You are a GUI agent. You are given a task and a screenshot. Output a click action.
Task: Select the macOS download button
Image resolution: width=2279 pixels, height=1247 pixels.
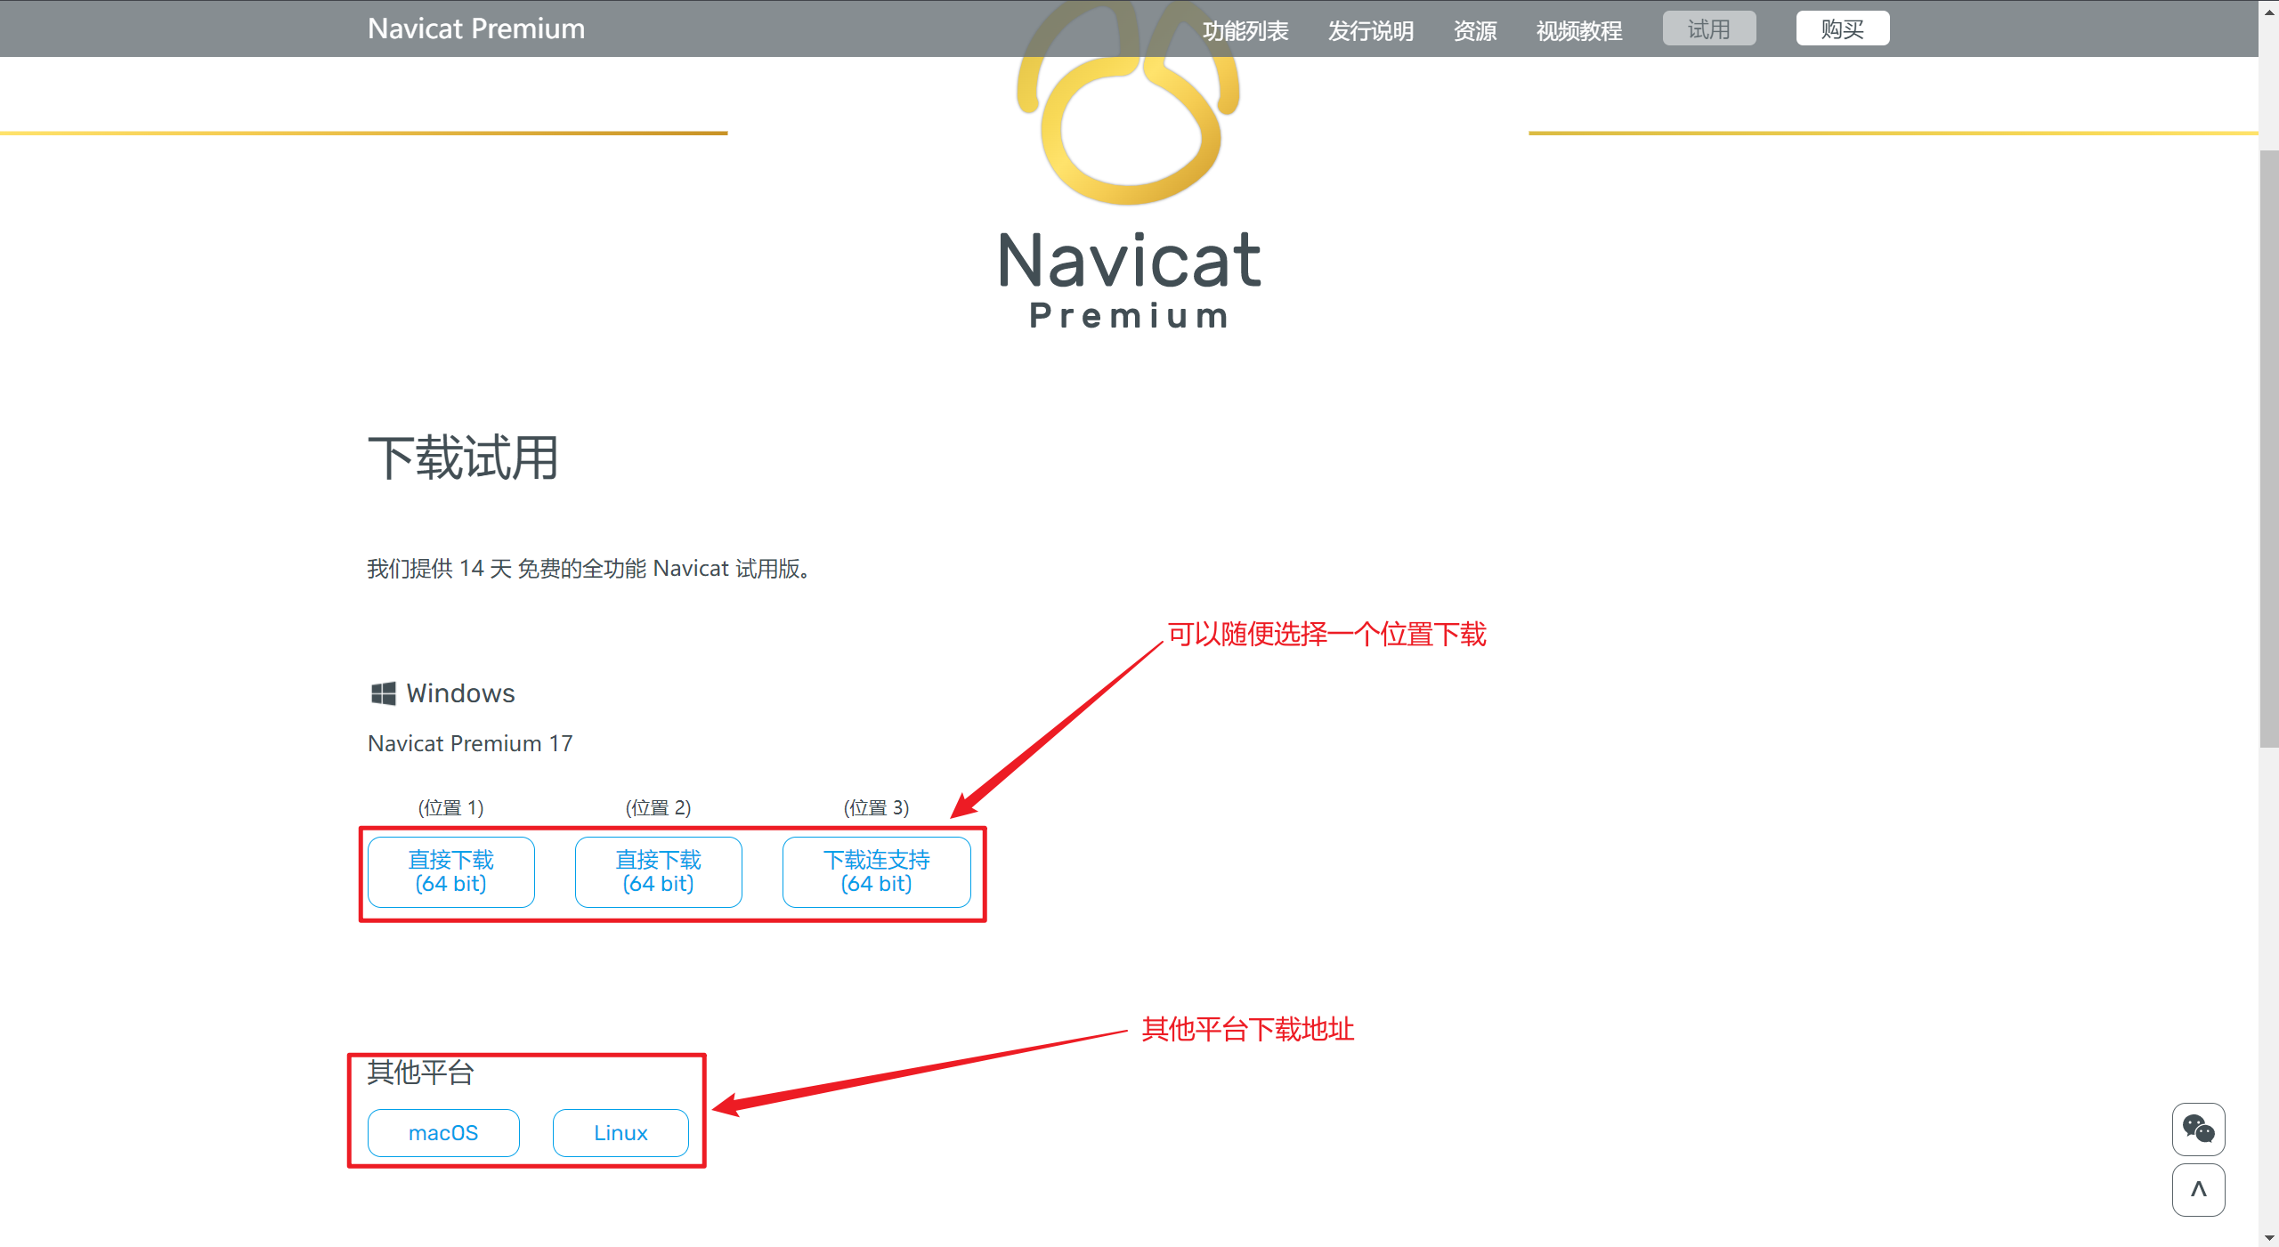(x=442, y=1132)
